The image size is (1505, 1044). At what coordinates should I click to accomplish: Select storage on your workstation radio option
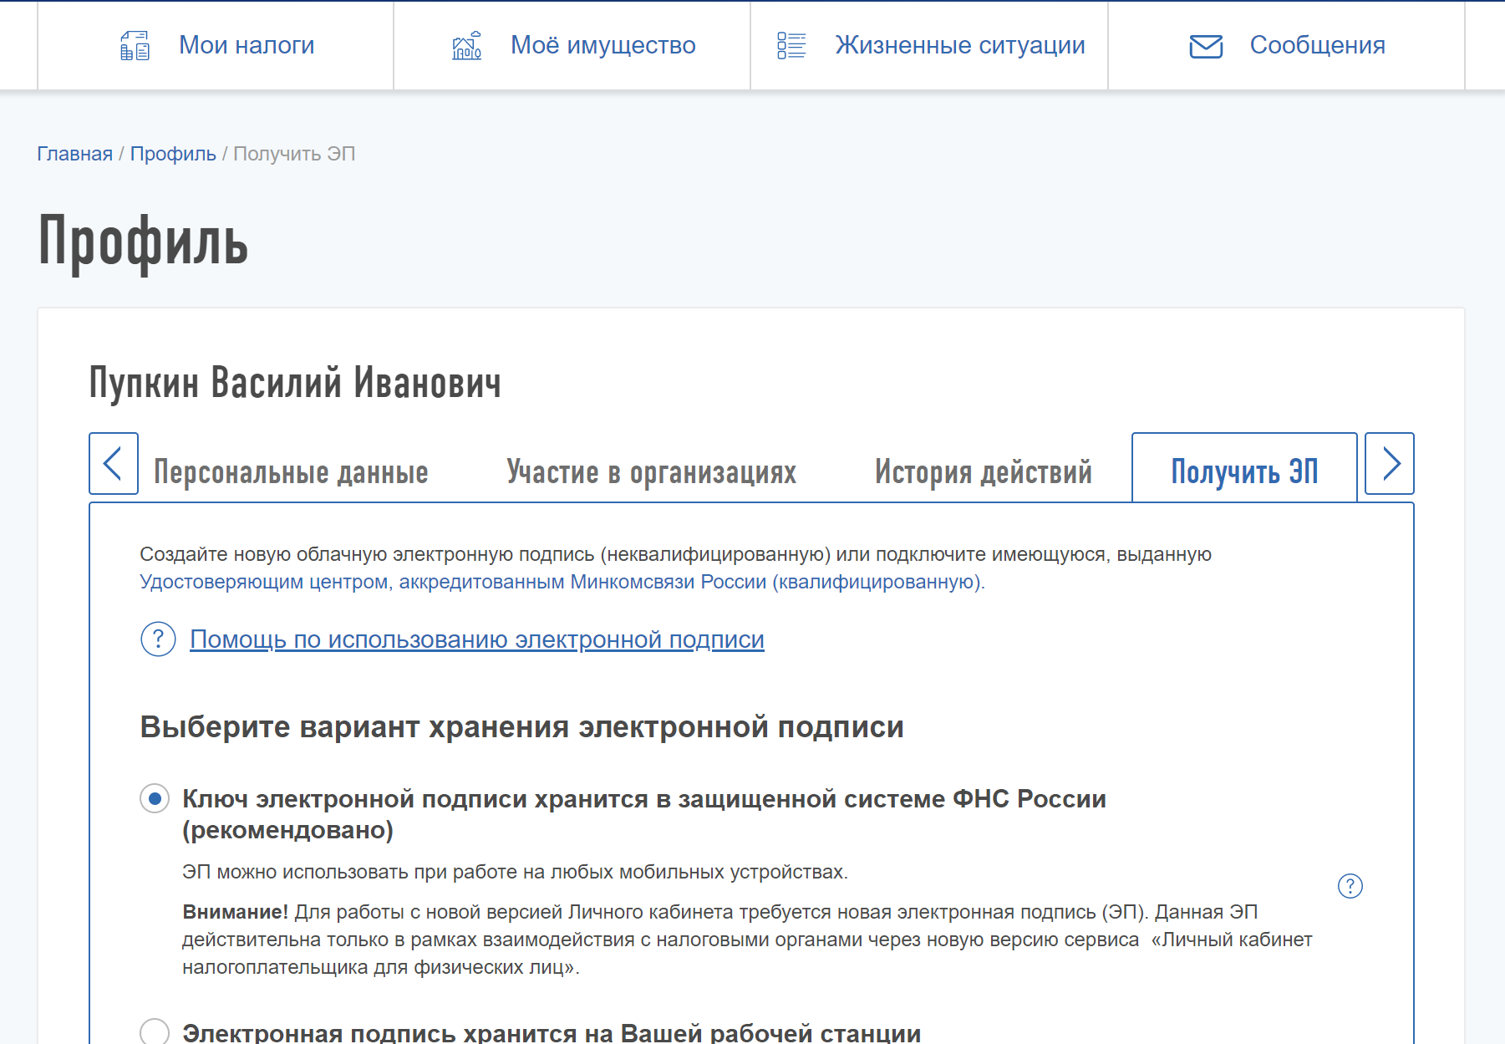pyautogui.click(x=155, y=1032)
